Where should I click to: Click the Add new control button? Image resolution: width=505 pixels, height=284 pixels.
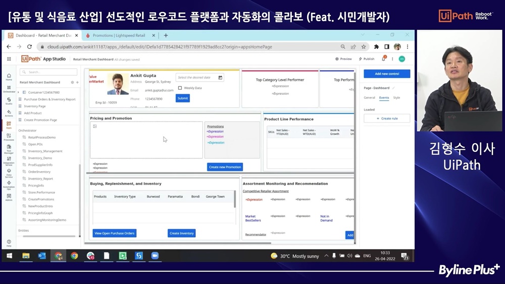pos(387,74)
